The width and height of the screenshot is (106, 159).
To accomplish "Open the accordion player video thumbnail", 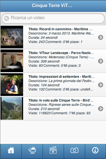I will (x=12, y=85).
